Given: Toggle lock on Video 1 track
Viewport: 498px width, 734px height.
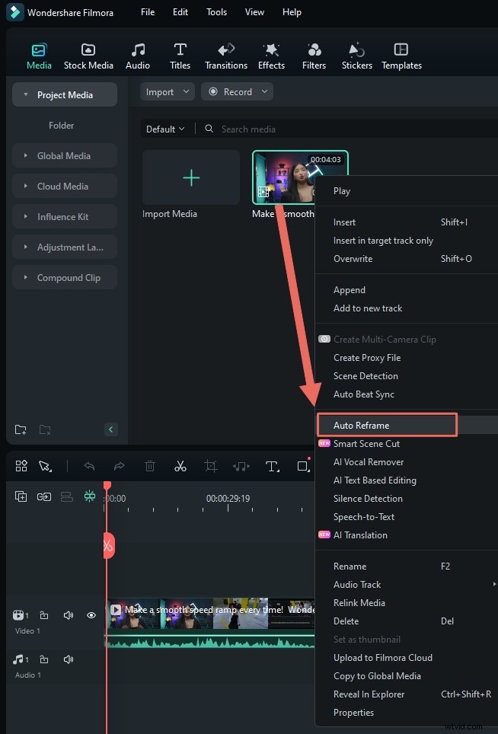Looking at the screenshot, I should (44, 615).
